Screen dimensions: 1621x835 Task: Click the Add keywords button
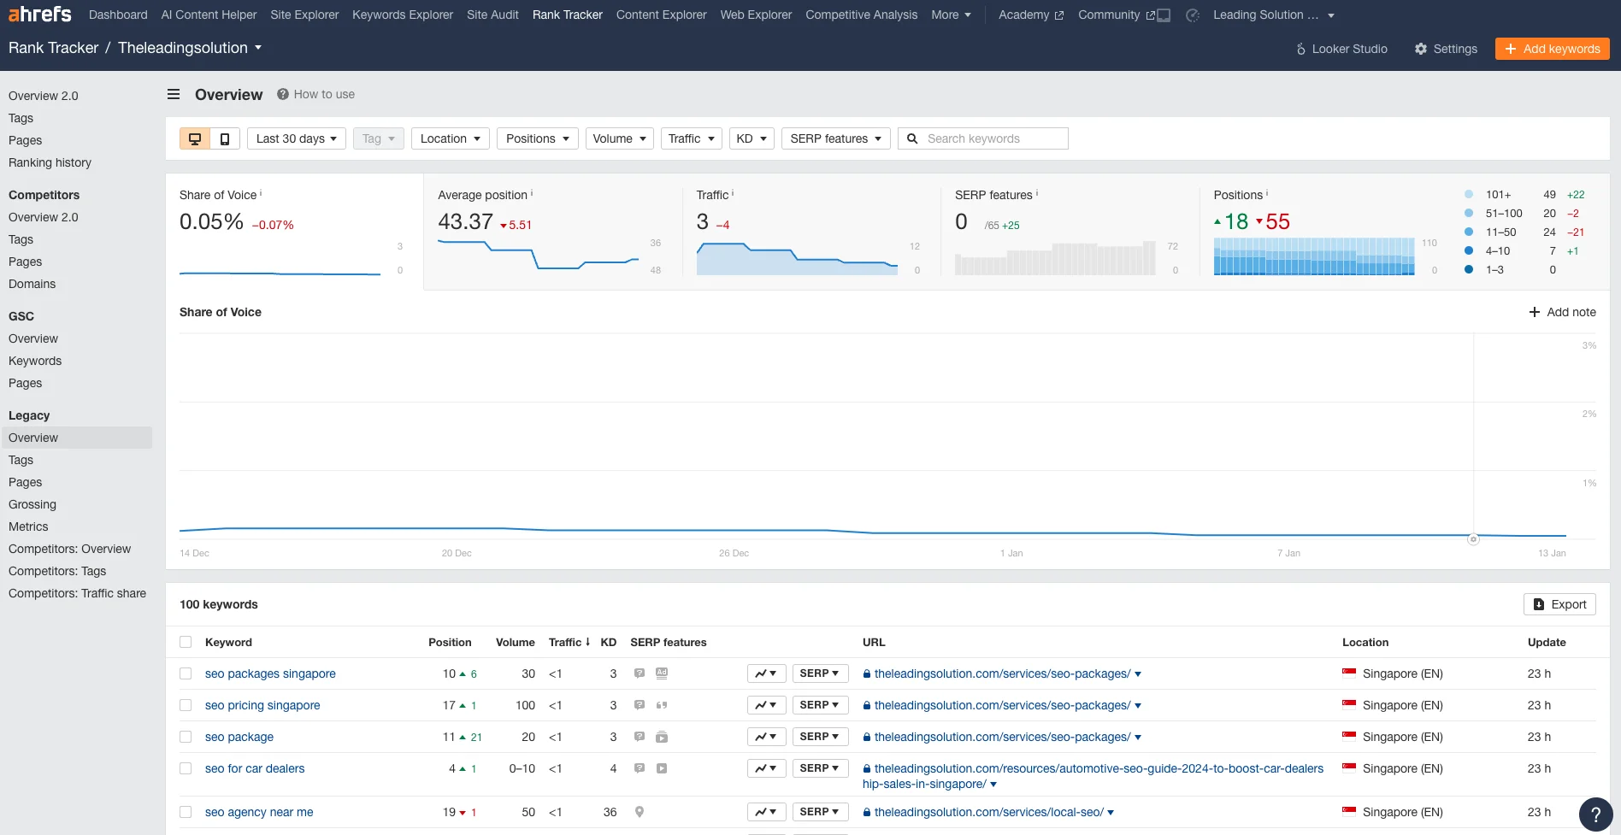(x=1552, y=49)
